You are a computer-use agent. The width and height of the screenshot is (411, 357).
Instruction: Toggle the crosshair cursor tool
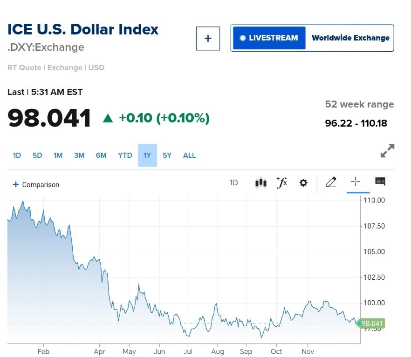pos(356,182)
